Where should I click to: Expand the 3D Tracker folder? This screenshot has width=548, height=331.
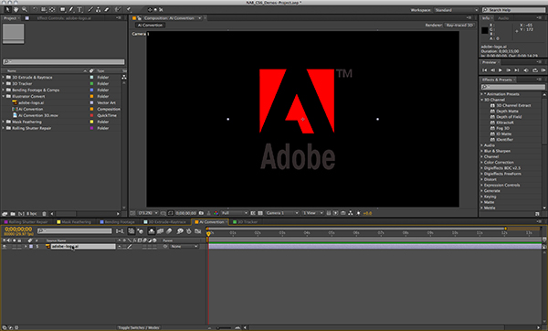click(4, 83)
